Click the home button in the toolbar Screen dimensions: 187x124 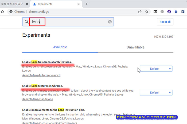(x=2, y=12)
